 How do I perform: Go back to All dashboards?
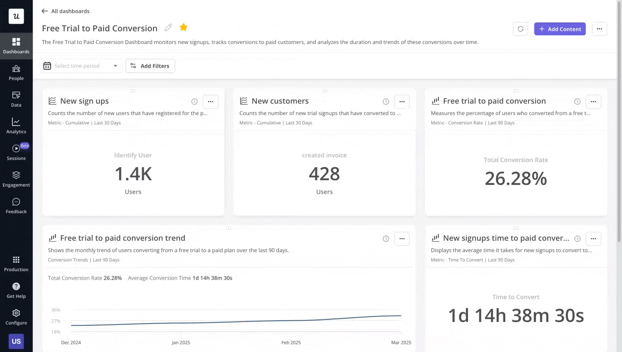click(x=66, y=11)
